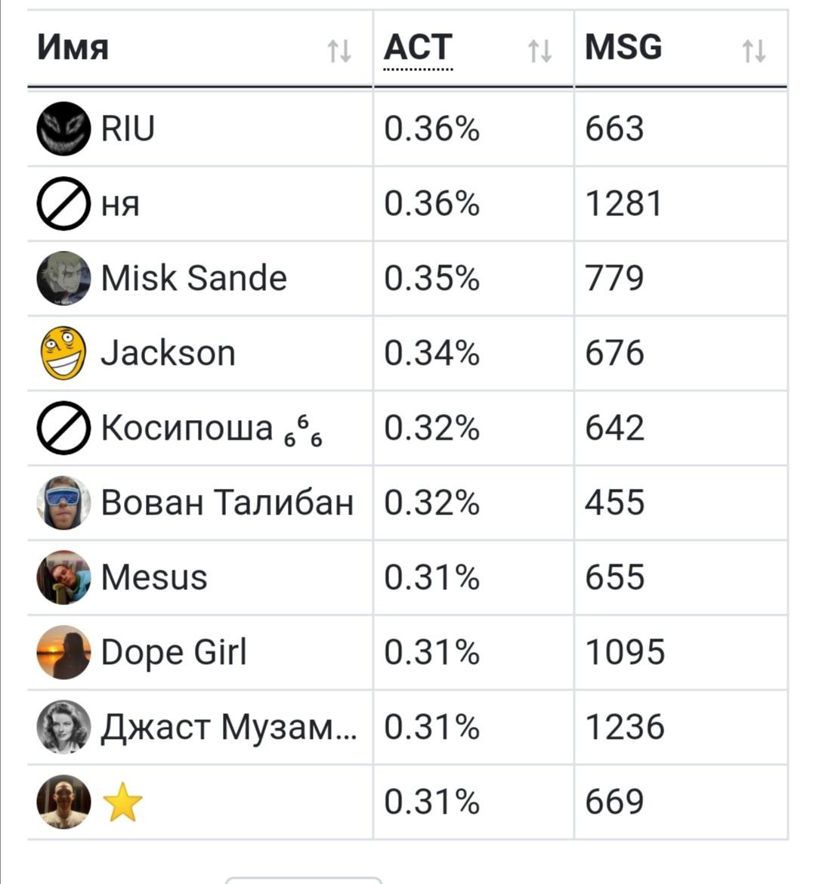Click the MSG column header label
816x884 pixels.
pyautogui.click(x=623, y=48)
